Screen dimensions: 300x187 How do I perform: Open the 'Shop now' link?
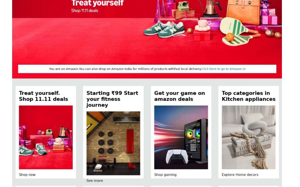[x=27, y=175]
